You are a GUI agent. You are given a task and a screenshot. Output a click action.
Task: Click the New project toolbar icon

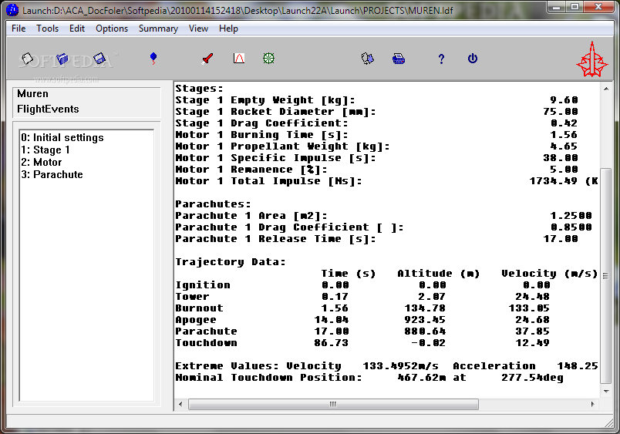coord(27,59)
